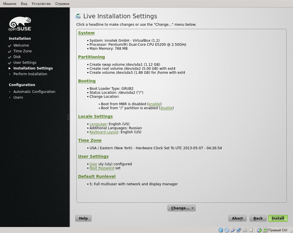Screen dimensions: 293x233
Task: Click the Keyboard Layout link
Action: [104, 132]
